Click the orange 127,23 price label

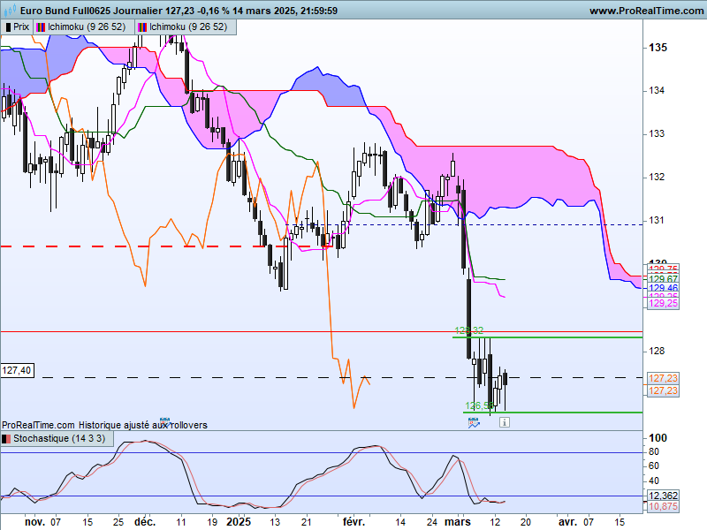[x=663, y=390]
